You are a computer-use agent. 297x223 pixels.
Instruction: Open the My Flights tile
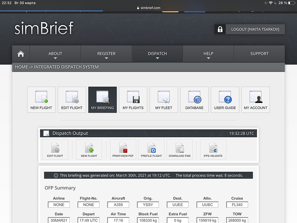(133, 100)
